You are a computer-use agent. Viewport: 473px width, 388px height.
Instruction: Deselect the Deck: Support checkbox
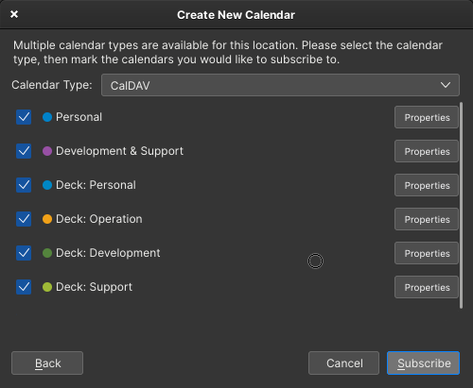click(24, 287)
